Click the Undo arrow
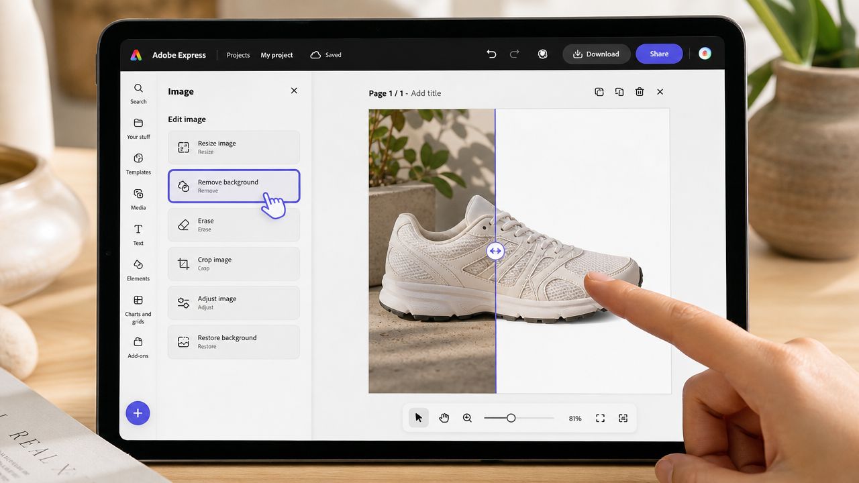 491,54
